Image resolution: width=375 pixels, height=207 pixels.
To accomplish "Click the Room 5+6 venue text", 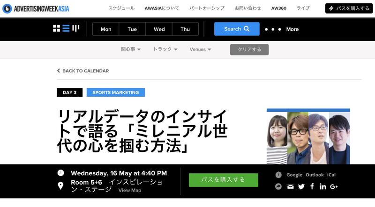I will 86,182.
